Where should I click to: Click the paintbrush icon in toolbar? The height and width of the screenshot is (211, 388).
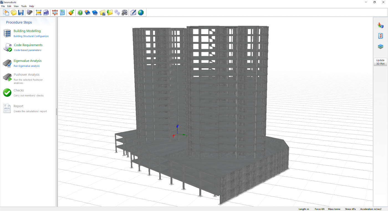click(x=71, y=12)
